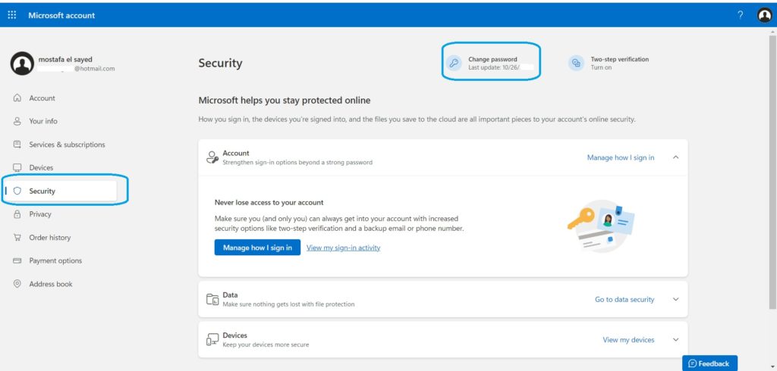Click the Order history cart icon
Viewport: 777px width, 371px height.
click(x=17, y=238)
